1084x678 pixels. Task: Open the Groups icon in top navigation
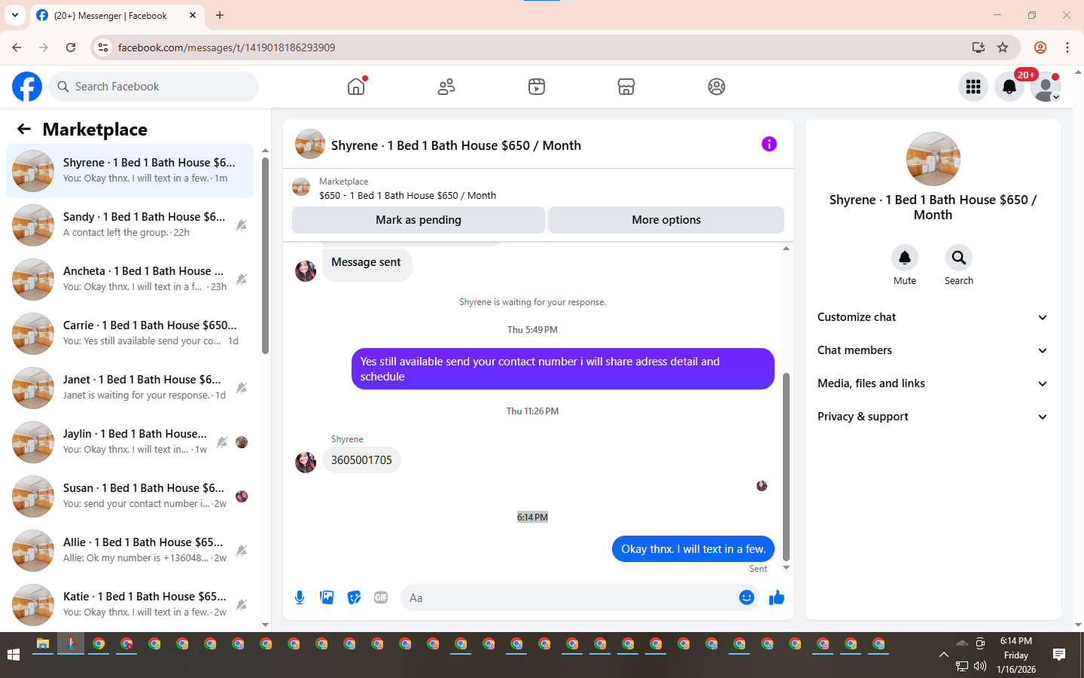(717, 87)
